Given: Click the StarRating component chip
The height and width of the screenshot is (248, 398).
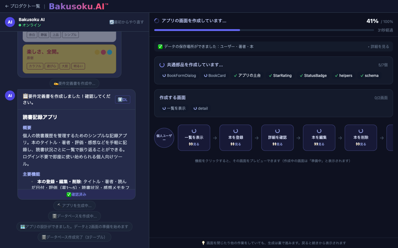Looking at the screenshot, I should click(280, 75).
